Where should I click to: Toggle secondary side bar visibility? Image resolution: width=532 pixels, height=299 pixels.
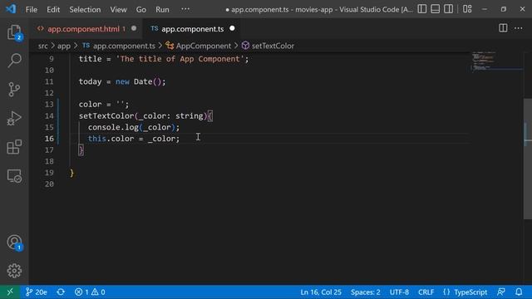pos(449,9)
